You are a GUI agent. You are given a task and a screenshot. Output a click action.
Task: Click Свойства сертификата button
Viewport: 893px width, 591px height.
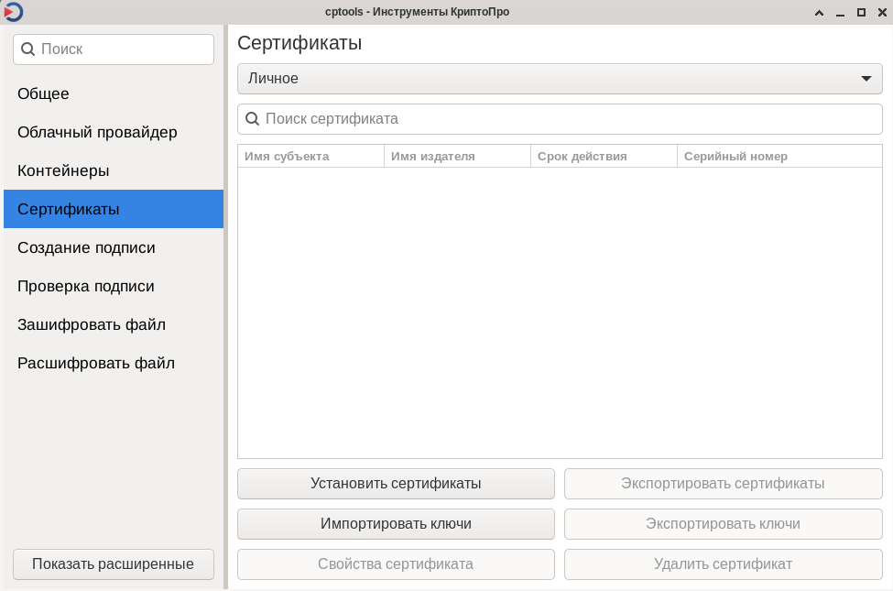[396, 564]
